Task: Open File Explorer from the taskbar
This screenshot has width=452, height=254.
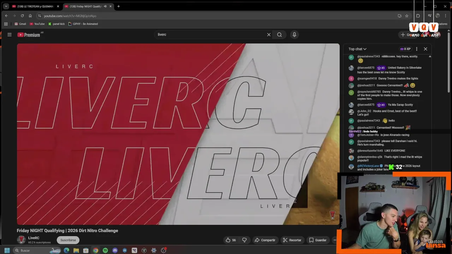Action: pyautogui.click(x=76, y=250)
